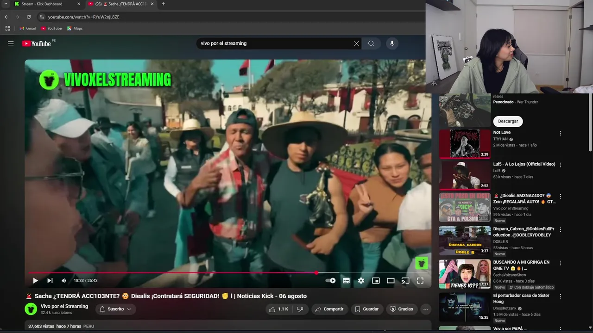This screenshot has width=593, height=333.
Task: Click the browser address bar URL
Action: pyautogui.click(x=83, y=17)
